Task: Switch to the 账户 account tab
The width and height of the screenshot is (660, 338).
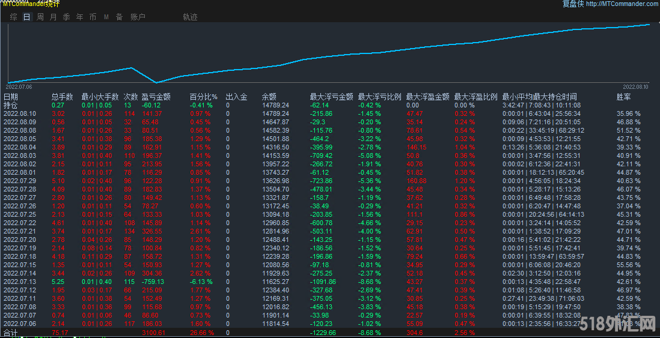Action: click(138, 17)
